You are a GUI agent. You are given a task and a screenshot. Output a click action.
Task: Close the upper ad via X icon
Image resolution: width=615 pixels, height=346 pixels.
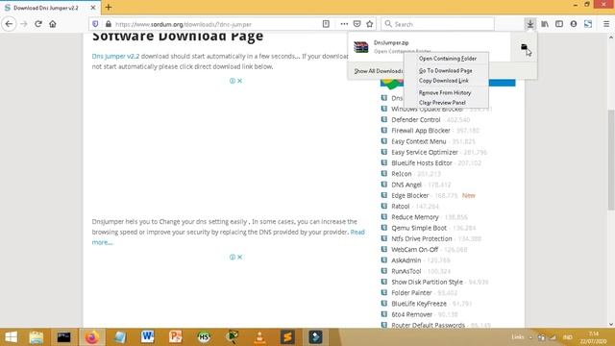click(x=239, y=81)
